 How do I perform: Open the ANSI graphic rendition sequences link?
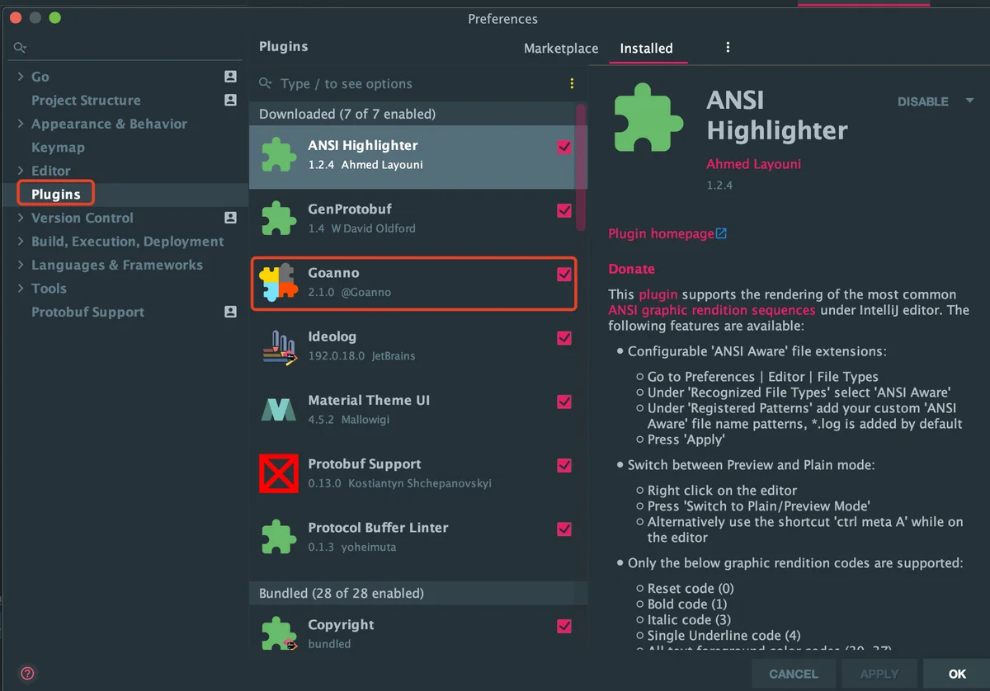coord(712,310)
